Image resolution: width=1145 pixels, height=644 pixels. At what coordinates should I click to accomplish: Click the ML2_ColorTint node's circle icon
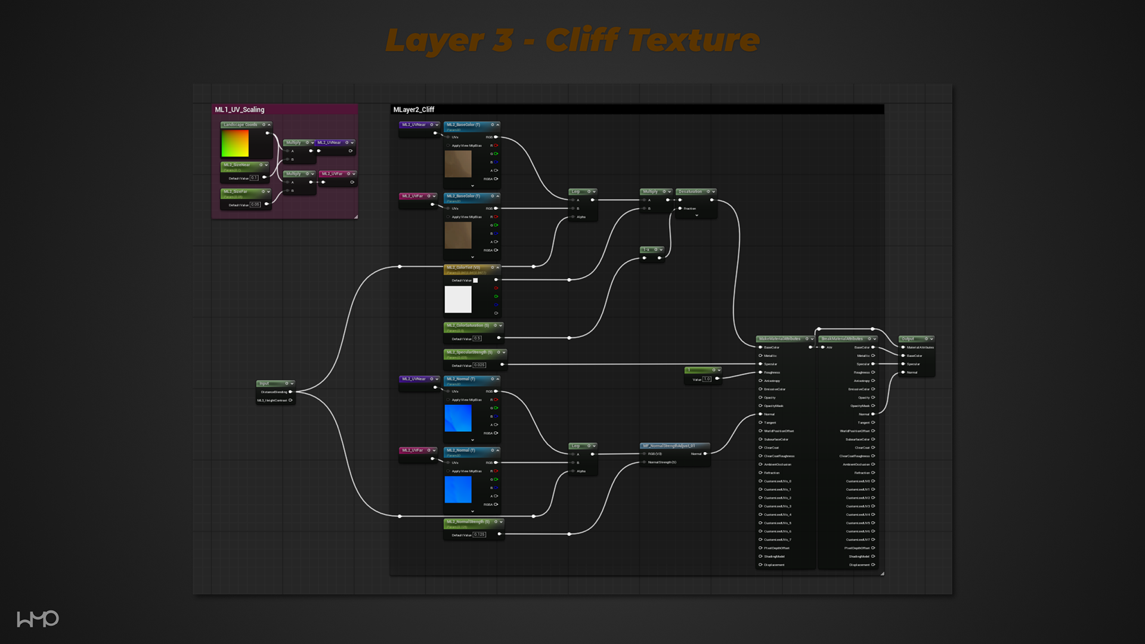(x=492, y=267)
